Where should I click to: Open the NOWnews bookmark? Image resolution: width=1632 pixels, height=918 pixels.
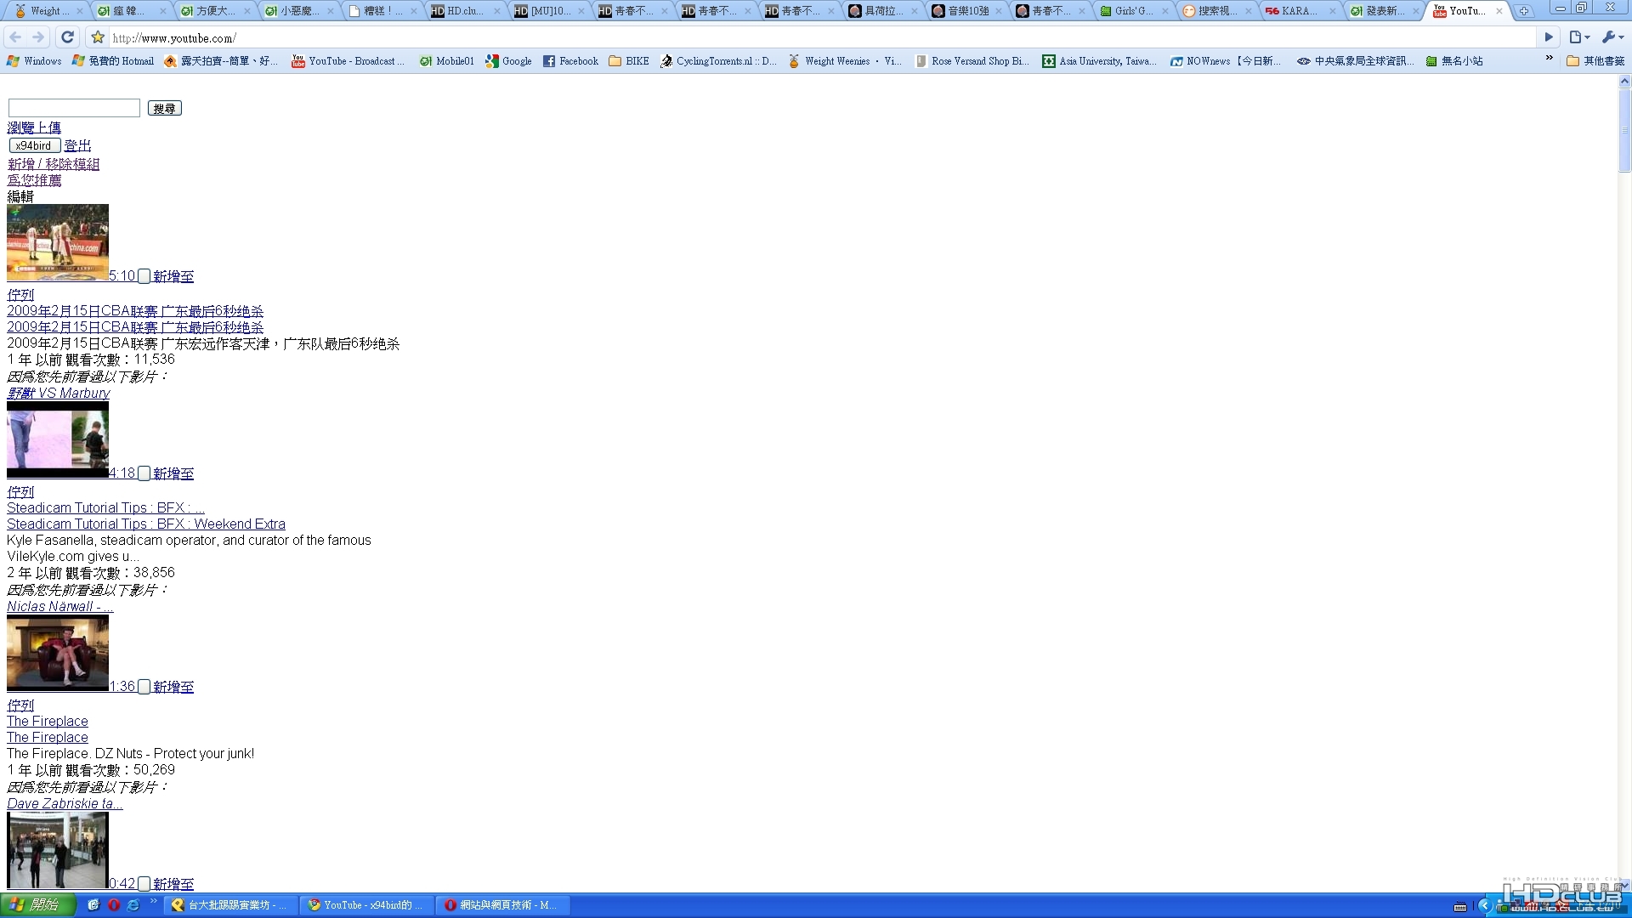(1226, 61)
